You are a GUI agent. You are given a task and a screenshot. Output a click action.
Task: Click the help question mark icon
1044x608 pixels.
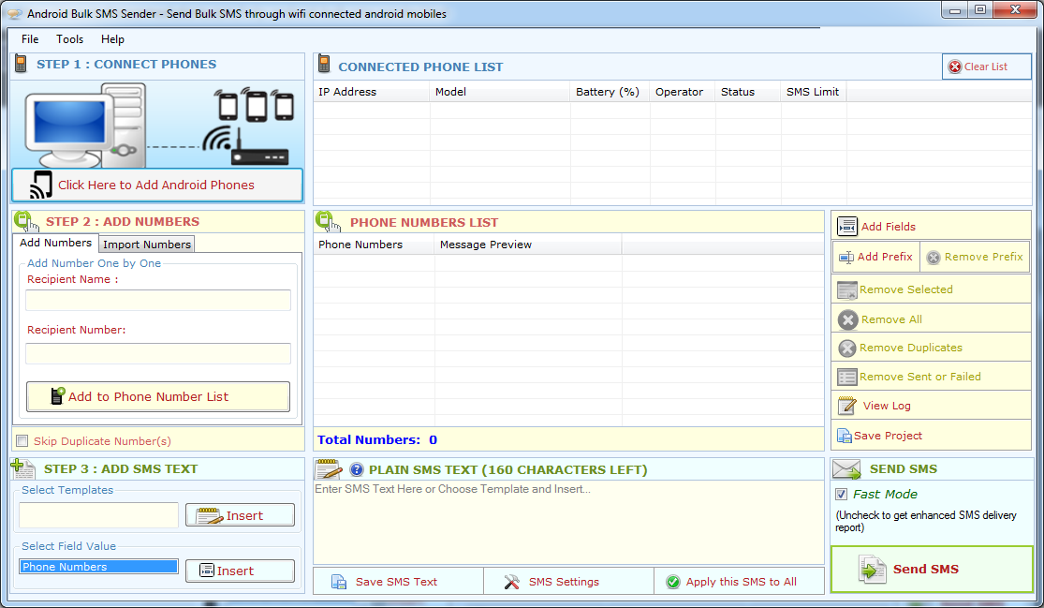tap(356, 469)
